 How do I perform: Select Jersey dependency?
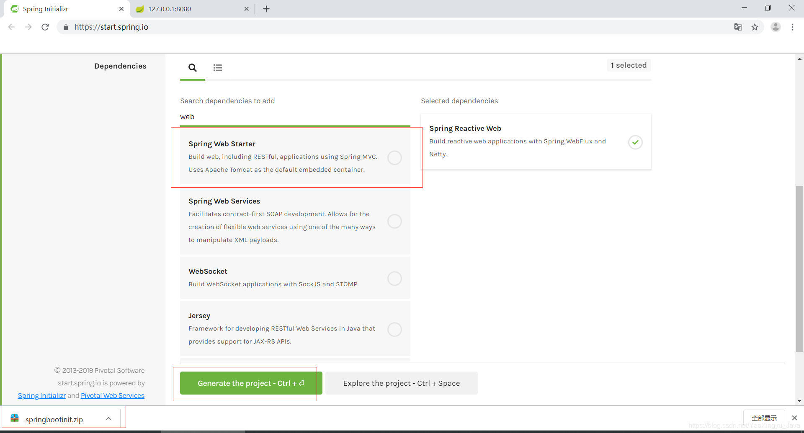point(394,329)
